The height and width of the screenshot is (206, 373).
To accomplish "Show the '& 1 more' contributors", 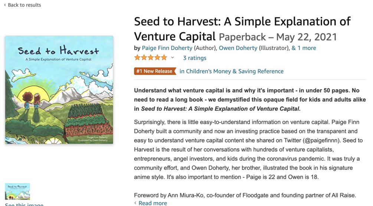I will tap(304, 48).
